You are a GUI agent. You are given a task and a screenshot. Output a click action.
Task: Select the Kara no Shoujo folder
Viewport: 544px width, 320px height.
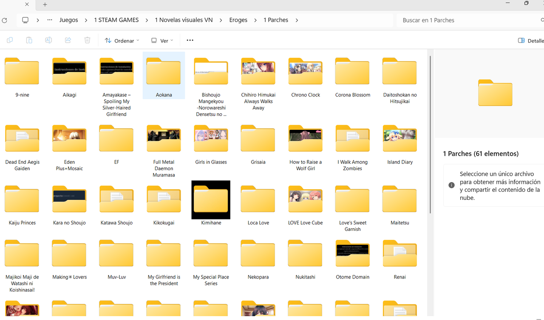(x=69, y=205)
